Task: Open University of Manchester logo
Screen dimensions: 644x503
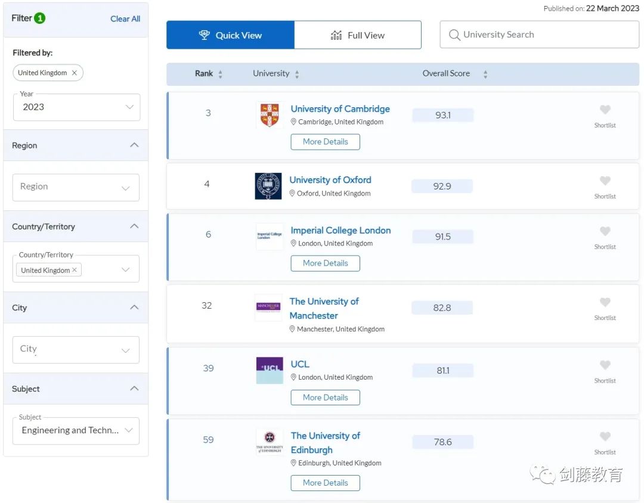Action: tap(268, 307)
